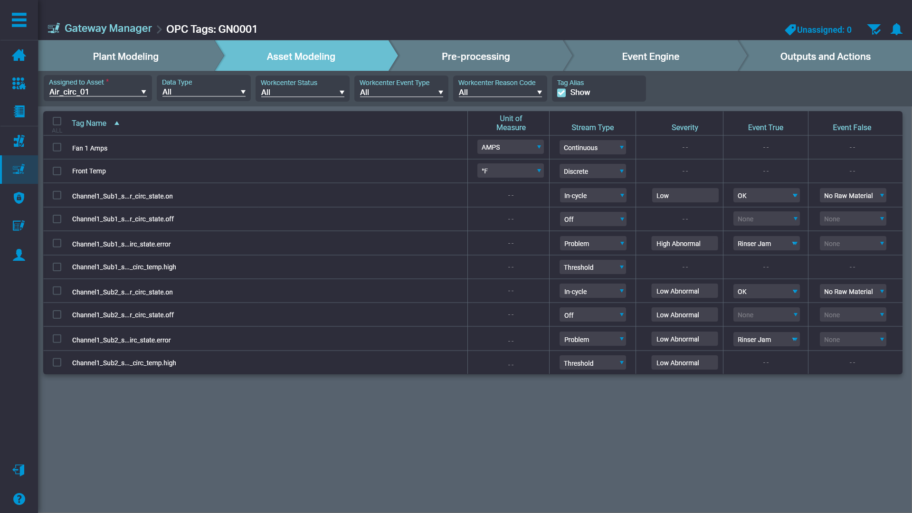Go to the Home sidebar icon
This screenshot has width=912, height=513.
tap(19, 55)
